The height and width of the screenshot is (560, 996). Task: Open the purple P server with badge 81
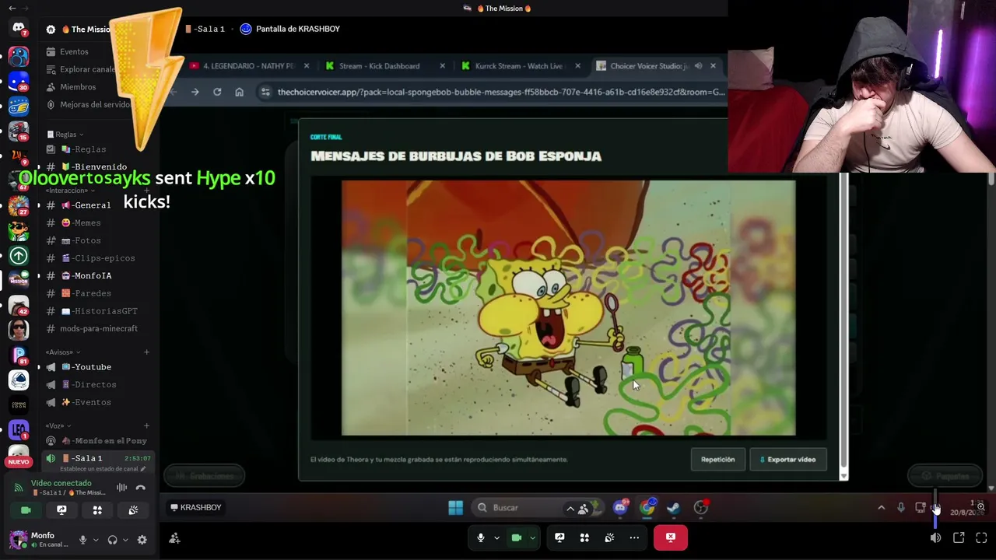(x=19, y=355)
